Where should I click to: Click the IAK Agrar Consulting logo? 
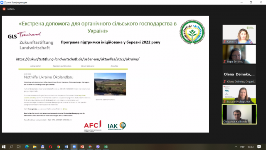(x=117, y=126)
